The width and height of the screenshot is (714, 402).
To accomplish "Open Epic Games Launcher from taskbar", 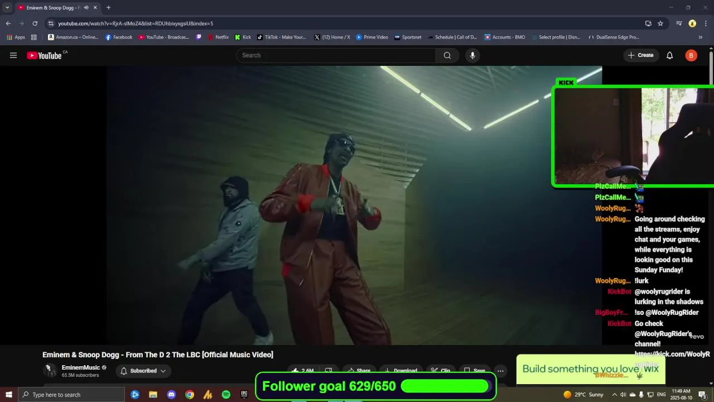I will (x=244, y=395).
